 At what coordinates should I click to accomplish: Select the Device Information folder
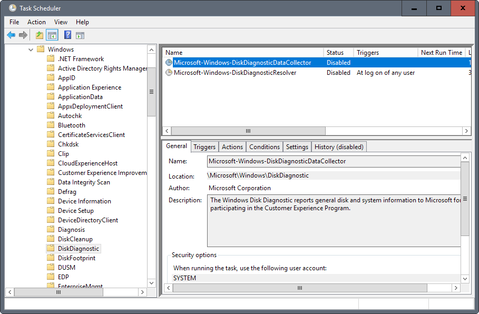(x=85, y=201)
